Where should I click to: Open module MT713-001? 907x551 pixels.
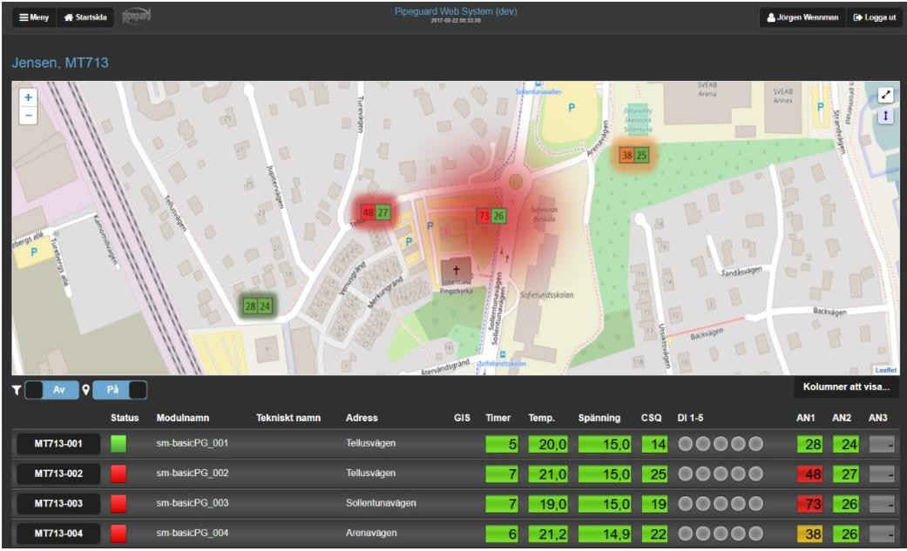pos(58,443)
